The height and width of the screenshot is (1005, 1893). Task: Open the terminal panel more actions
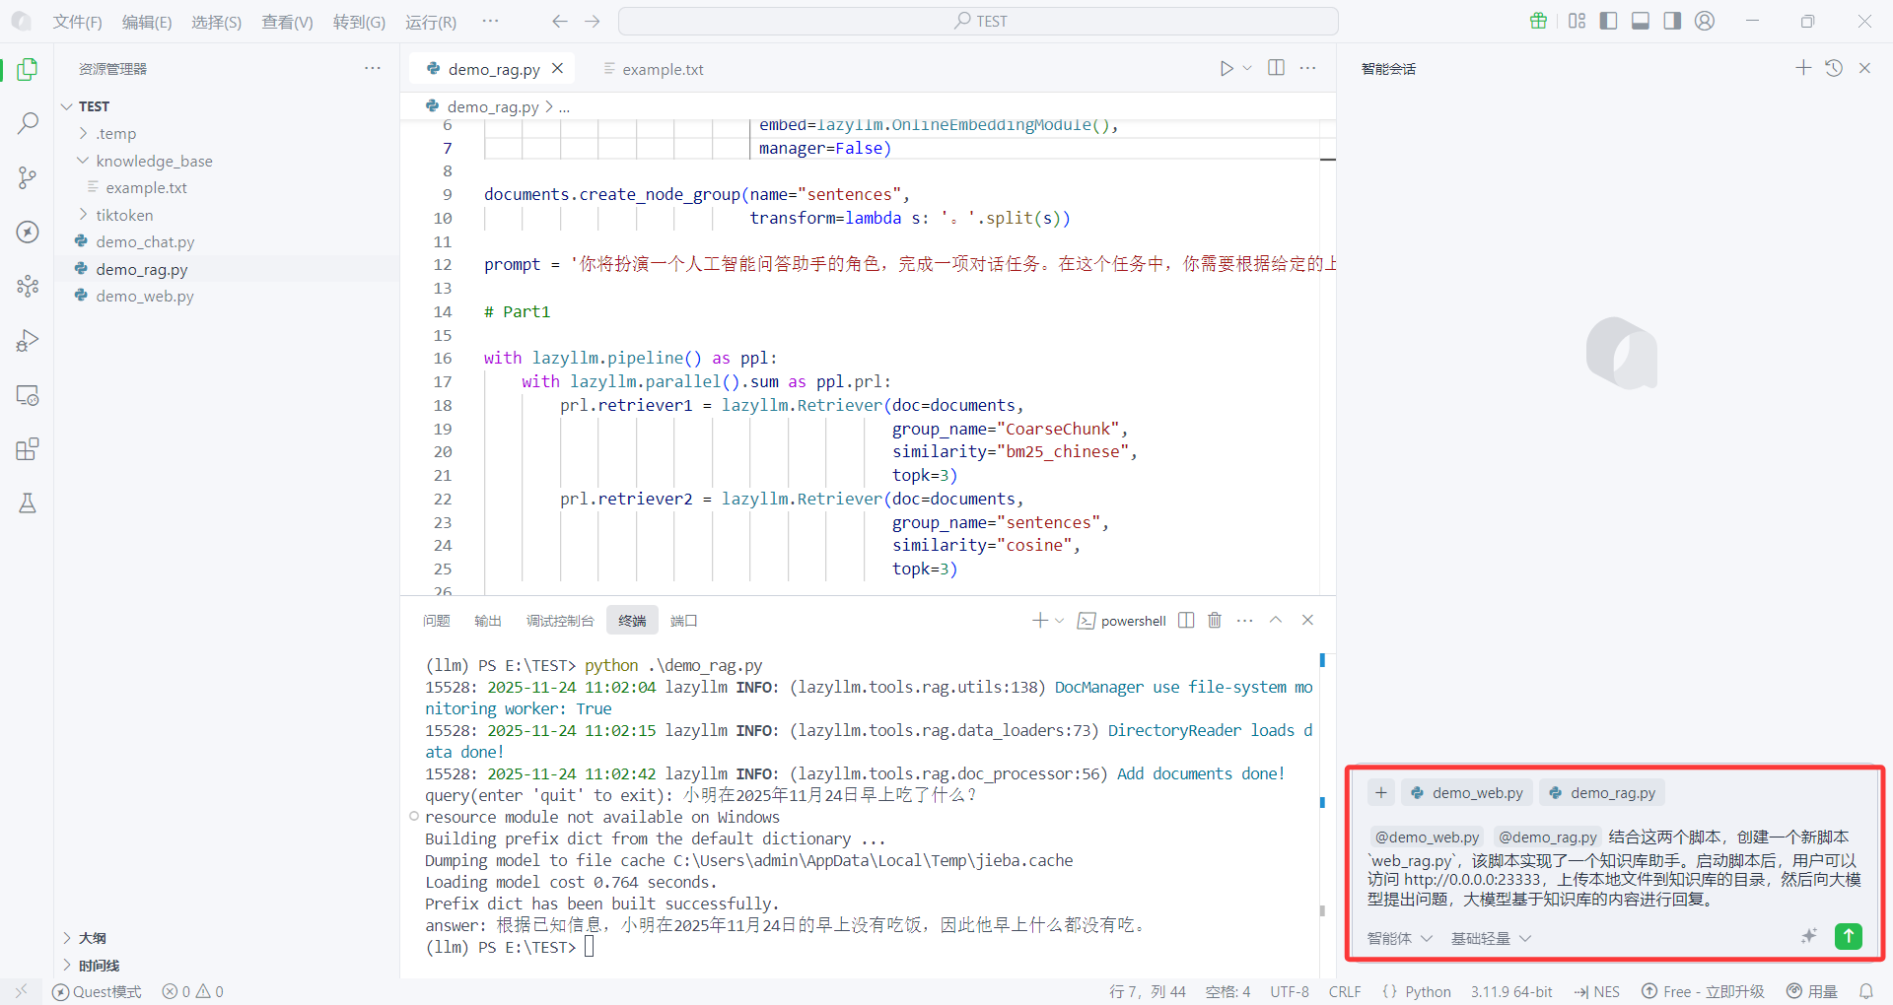(x=1245, y=620)
